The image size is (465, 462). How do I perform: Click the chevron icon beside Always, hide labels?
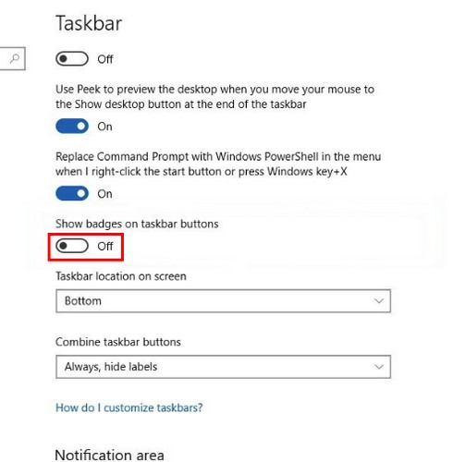click(379, 367)
